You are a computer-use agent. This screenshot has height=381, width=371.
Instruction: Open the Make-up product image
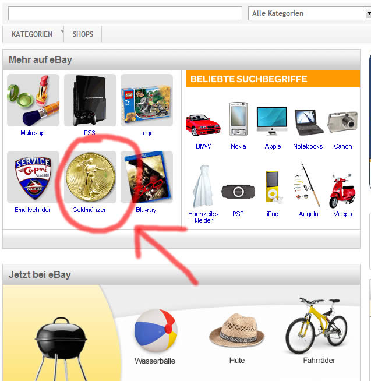pos(33,100)
